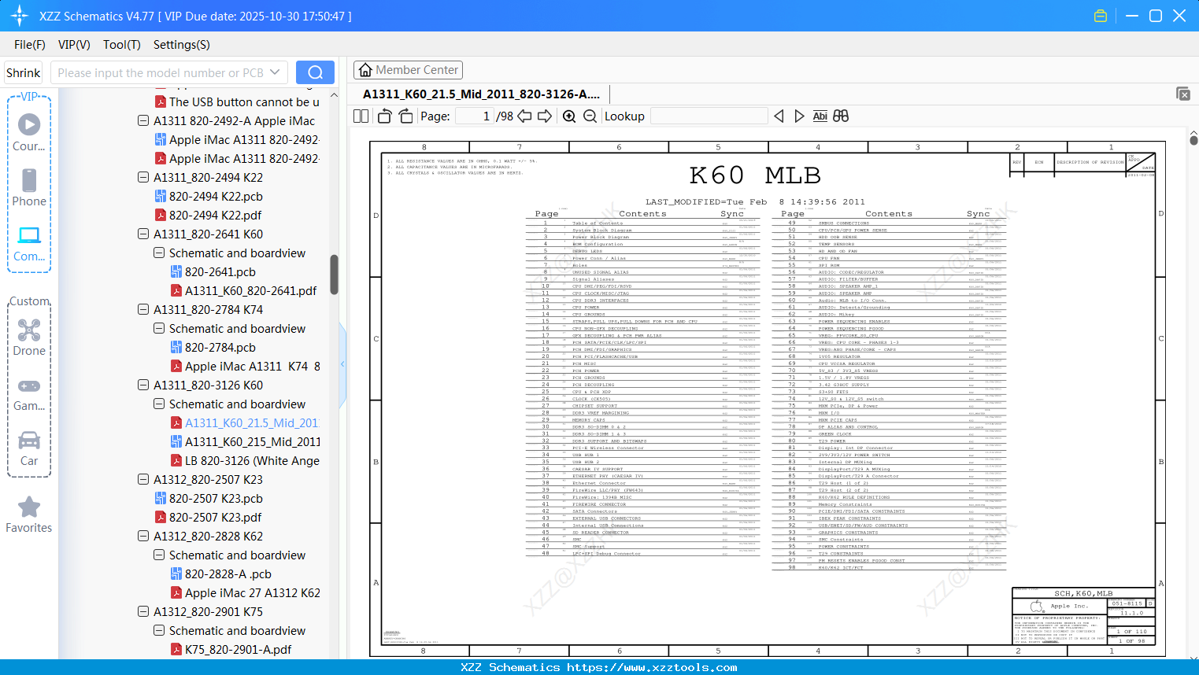Collapse the left panel with splitter handle
Viewport: 1199px width, 675px height.
(342, 363)
